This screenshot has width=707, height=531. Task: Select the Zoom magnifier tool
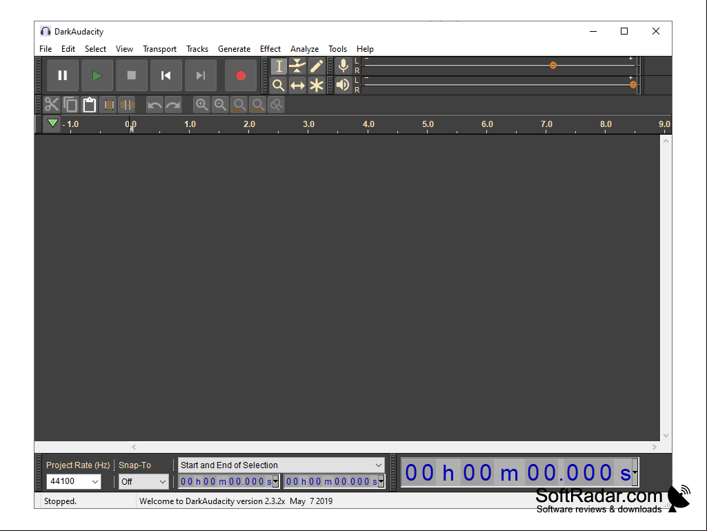click(x=279, y=85)
